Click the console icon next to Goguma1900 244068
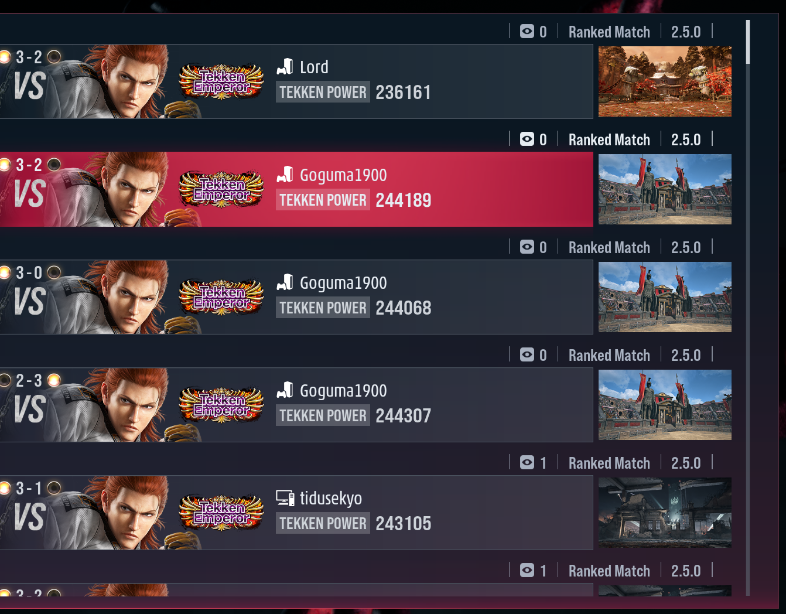 click(x=285, y=282)
